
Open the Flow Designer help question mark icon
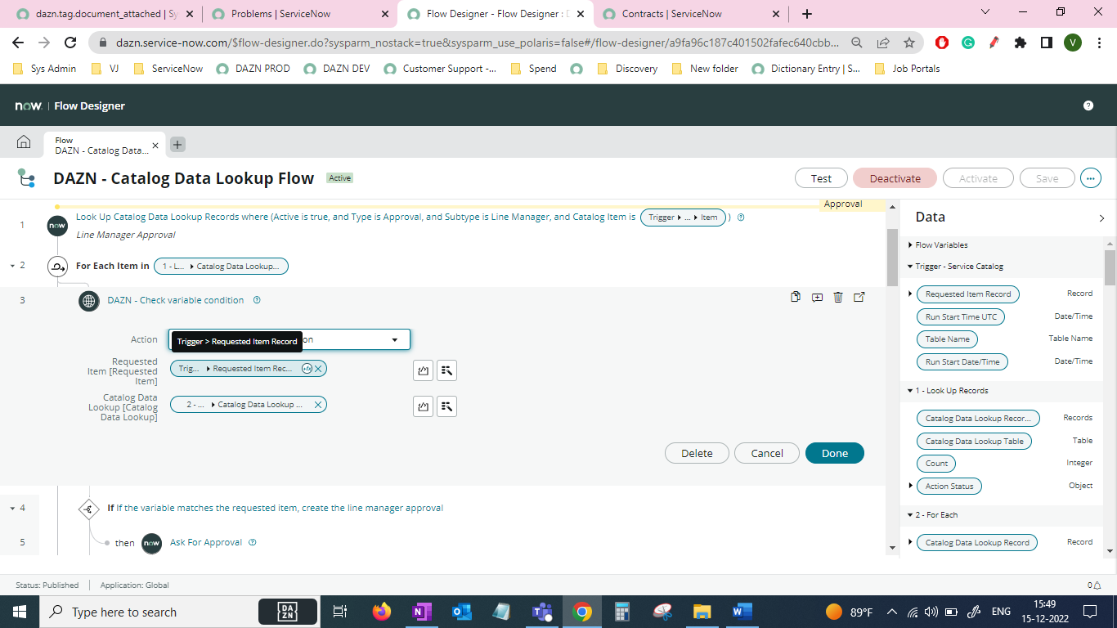click(x=1088, y=105)
